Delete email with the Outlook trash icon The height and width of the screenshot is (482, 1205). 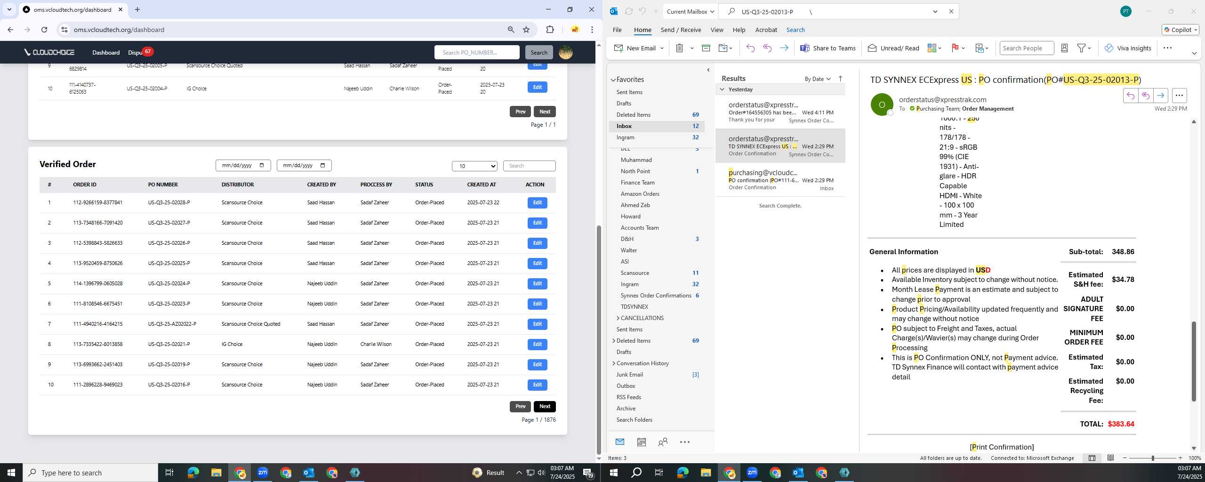(x=679, y=48)
